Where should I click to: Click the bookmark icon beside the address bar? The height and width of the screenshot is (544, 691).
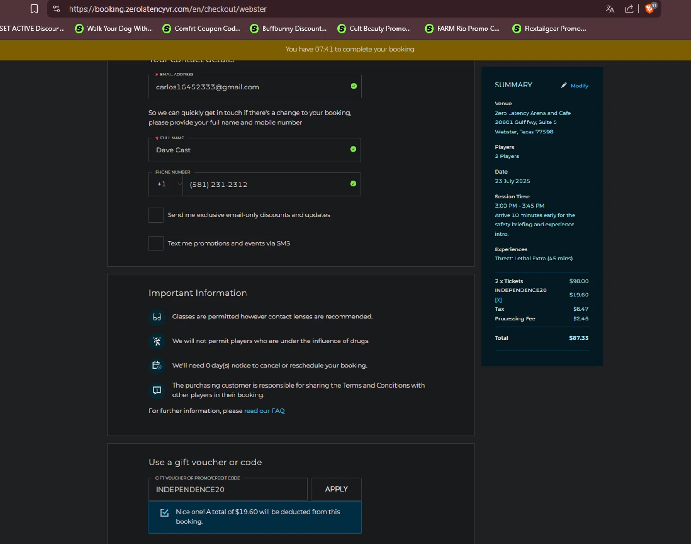coord(34,9)
